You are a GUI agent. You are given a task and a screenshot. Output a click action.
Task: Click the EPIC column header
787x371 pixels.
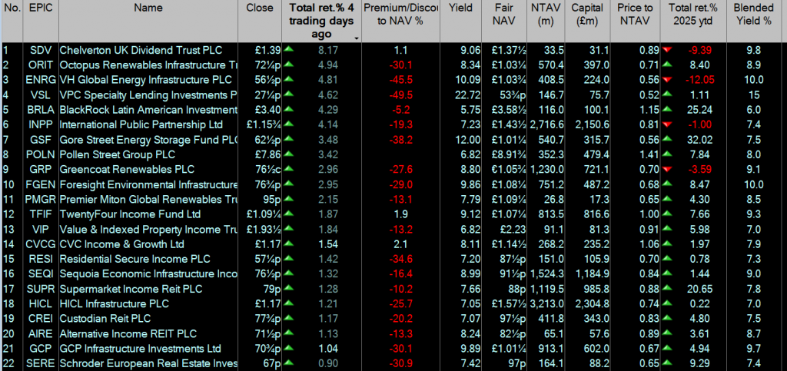39,8
